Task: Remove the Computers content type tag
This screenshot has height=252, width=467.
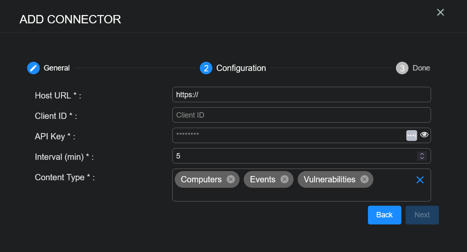Action: pyautogui.click(x=230, y=179)
